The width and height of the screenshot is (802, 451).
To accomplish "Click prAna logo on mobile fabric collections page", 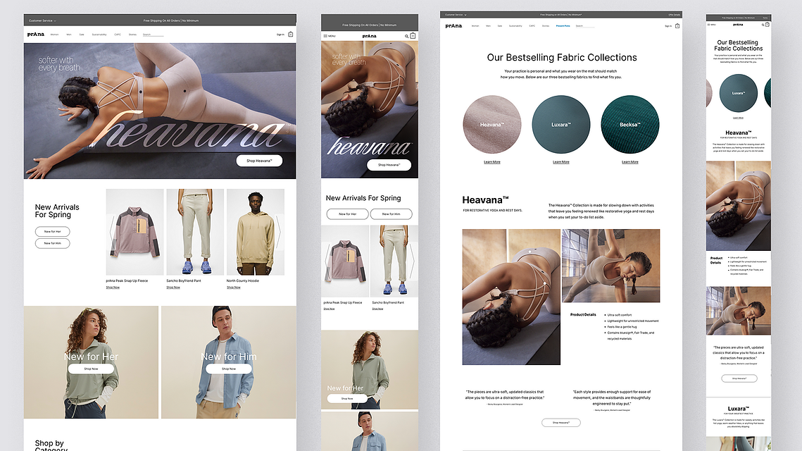I will coord(738,25).
